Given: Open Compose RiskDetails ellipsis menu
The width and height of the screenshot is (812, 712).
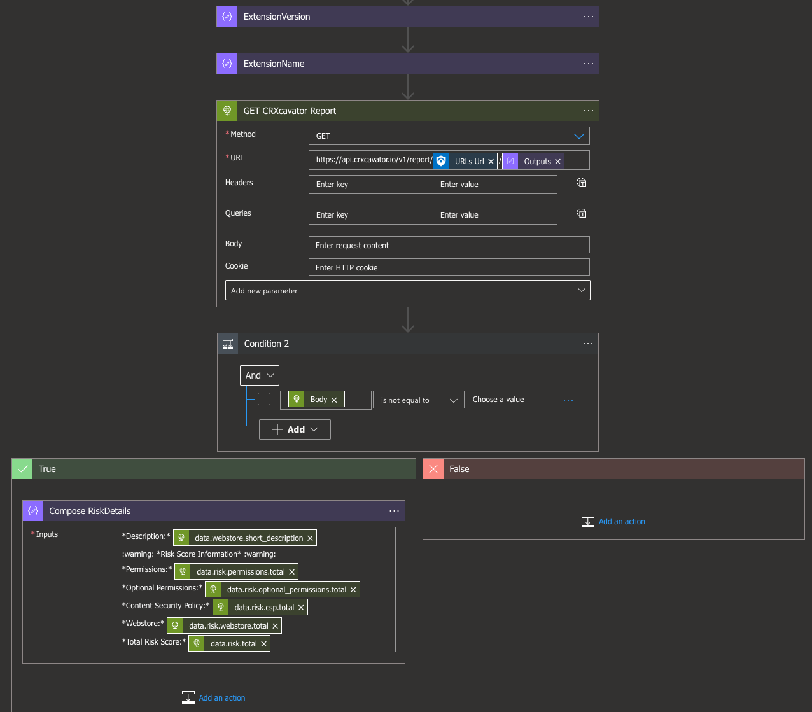Looking at the screenshot, I should click(394, 511).
